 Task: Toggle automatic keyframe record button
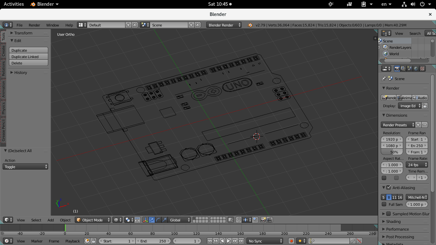tap(291, 241)
